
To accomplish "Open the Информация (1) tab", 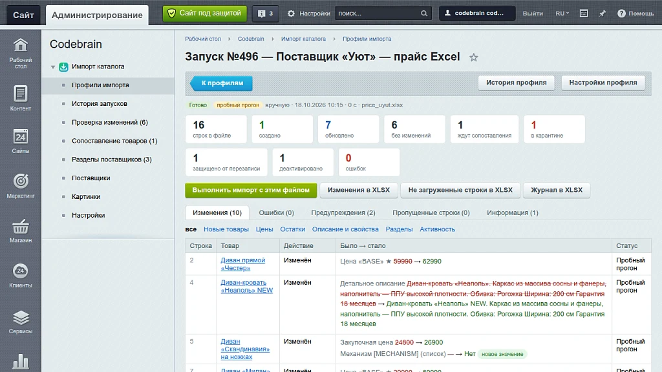I will coord(513,212).
